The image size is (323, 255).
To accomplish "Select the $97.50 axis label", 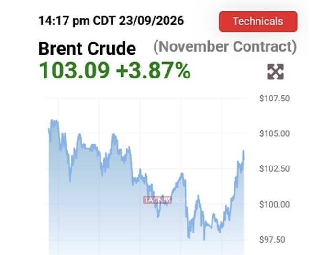I will (272, 240).
